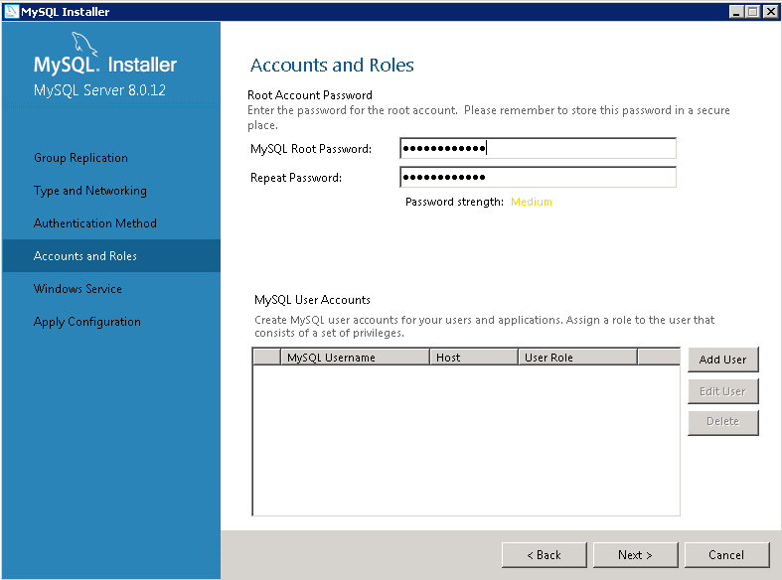This screenshot has width=782, height=580.
Task: Minimize the MySQL Installer window
Action: click(736, 11)
